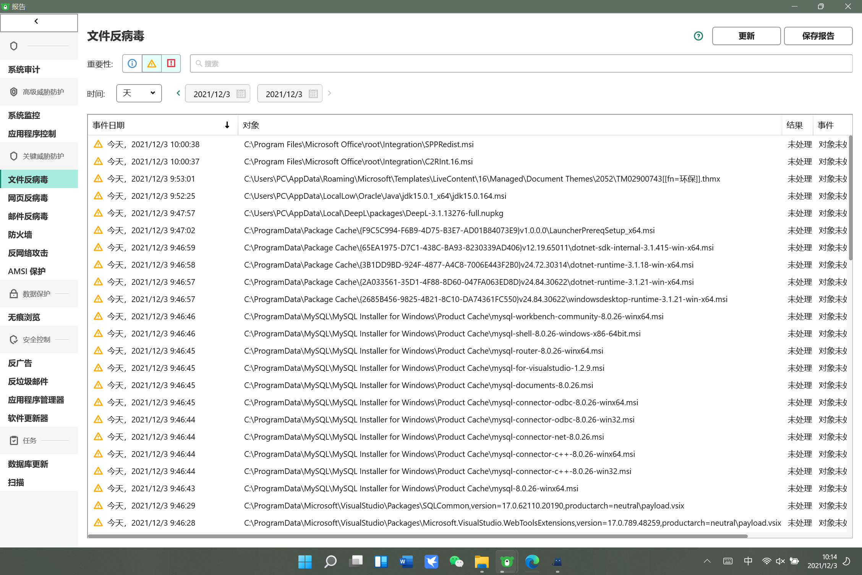Open File Explorer from the taskbar

click(481, 562)
